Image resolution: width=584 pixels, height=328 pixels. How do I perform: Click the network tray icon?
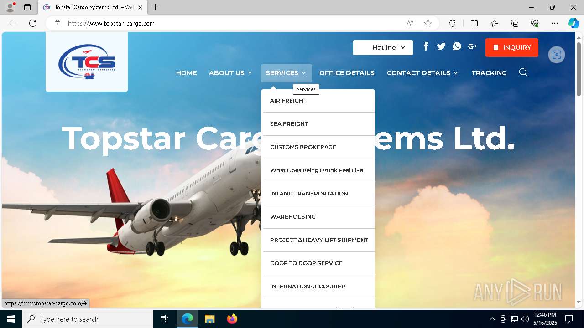[514, 319]
